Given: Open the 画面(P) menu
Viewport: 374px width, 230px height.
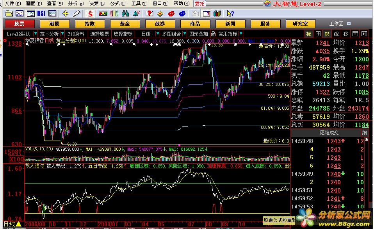Looking at the screenshot, I should coord(34,4).
